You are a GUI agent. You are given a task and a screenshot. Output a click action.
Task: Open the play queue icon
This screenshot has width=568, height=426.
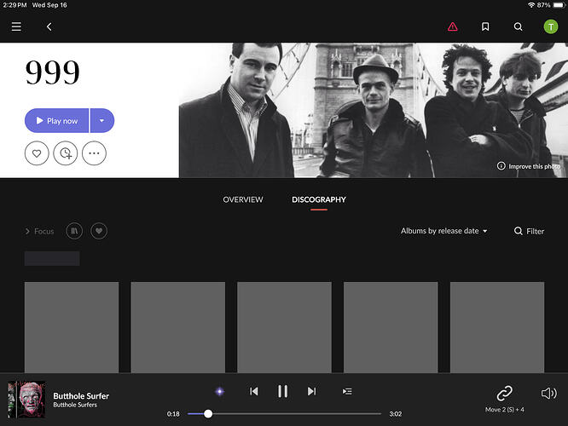pyautogui.click(x=347, y=391)
